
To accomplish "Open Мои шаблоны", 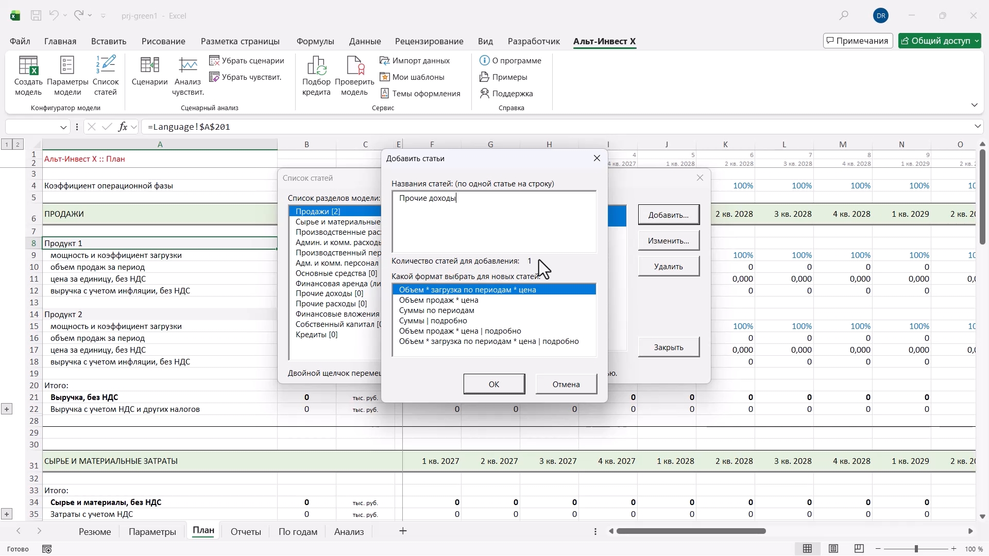I will click(x=412, y=77).
